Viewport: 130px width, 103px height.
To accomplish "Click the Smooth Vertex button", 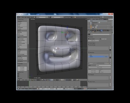I will 22,35.
